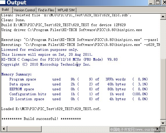Click the 'Memory Summary:' heading
166x133 pixels.
[16, 74]
